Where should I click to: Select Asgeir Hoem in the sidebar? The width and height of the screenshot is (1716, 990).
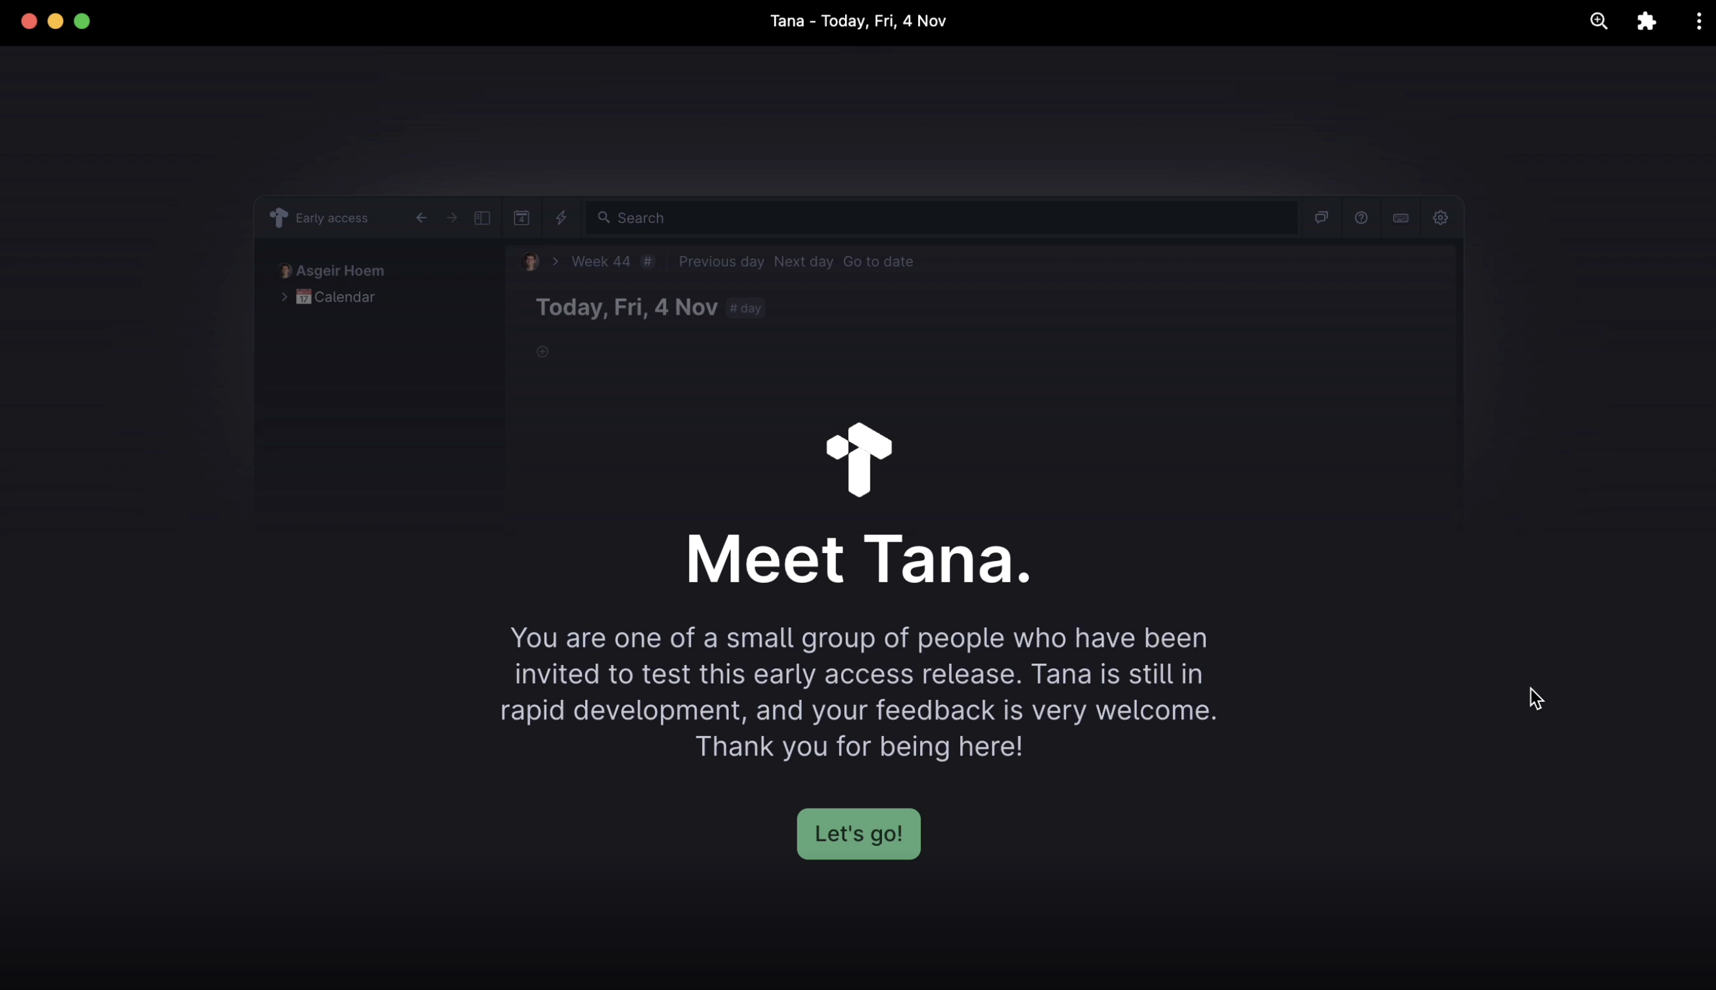coord(340,271)
